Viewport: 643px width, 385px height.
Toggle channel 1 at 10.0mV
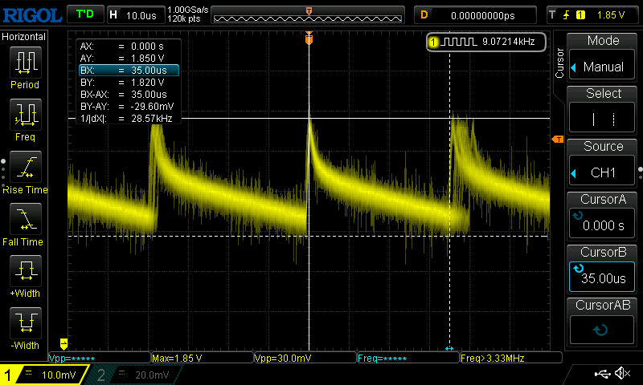pyautogui.click(x=47, y=375)
